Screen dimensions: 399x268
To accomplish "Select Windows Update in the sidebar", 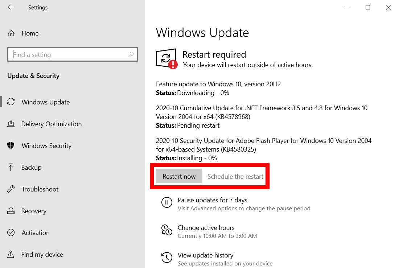I will 46,102.
